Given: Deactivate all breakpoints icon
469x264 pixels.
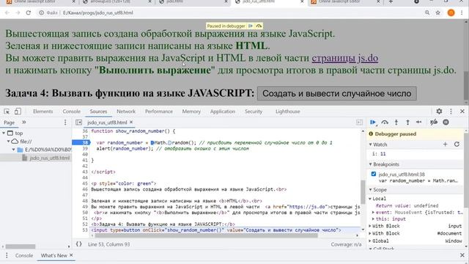Looking at the screenshot, I should pyautogui.click(x=434, y=122).
